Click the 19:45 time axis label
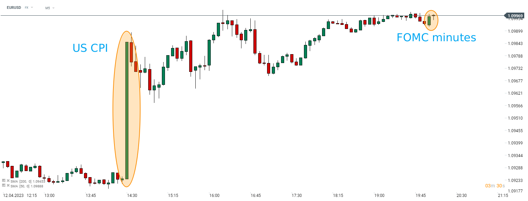 420,196
